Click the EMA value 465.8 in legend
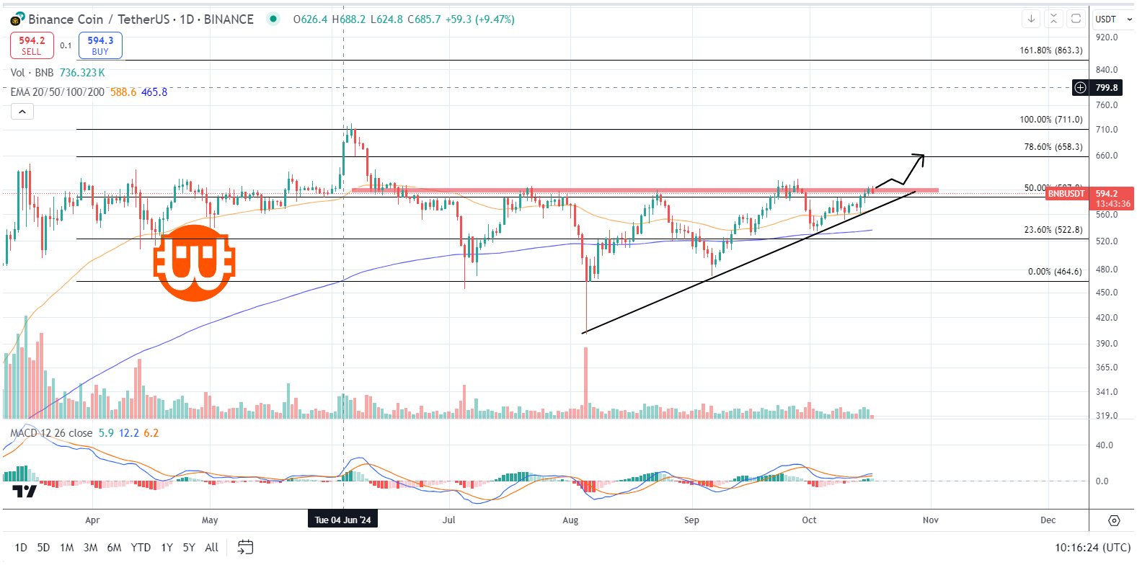1137x565 pixels. click(x=154, y=92)
